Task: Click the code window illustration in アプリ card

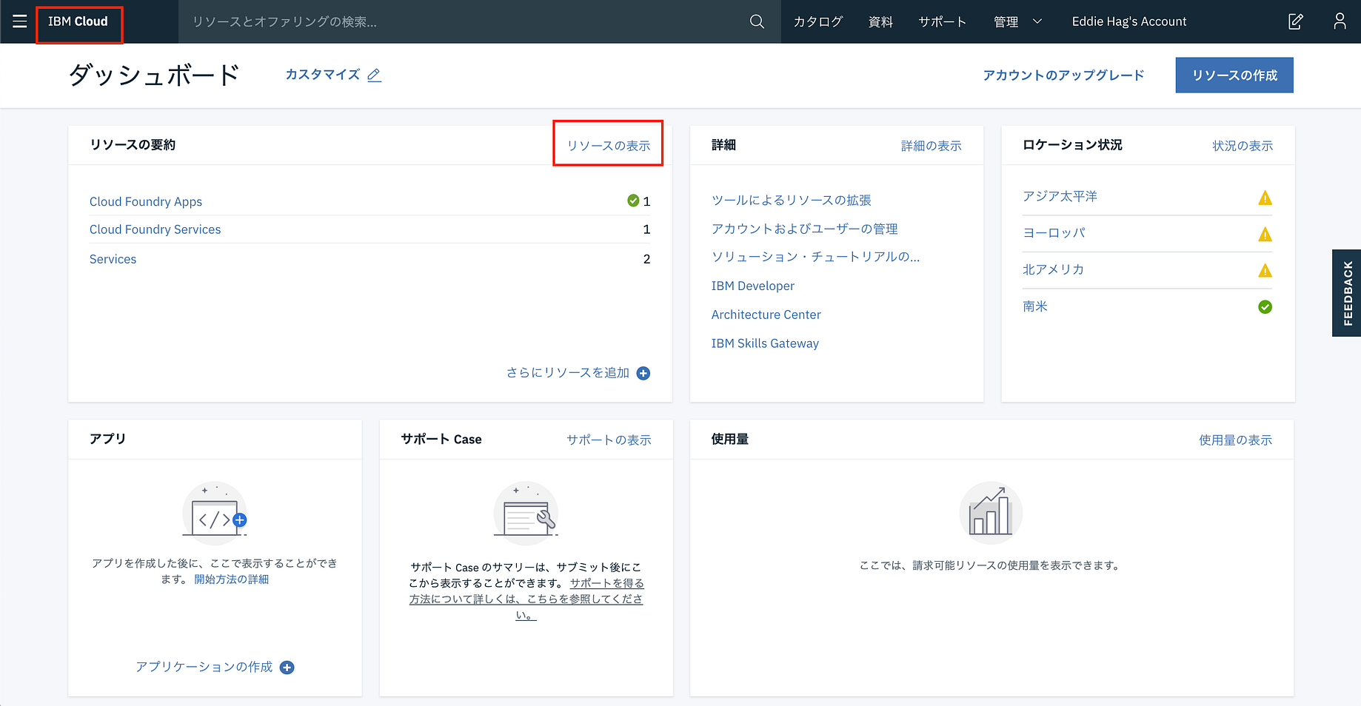Action: [215, 513]
